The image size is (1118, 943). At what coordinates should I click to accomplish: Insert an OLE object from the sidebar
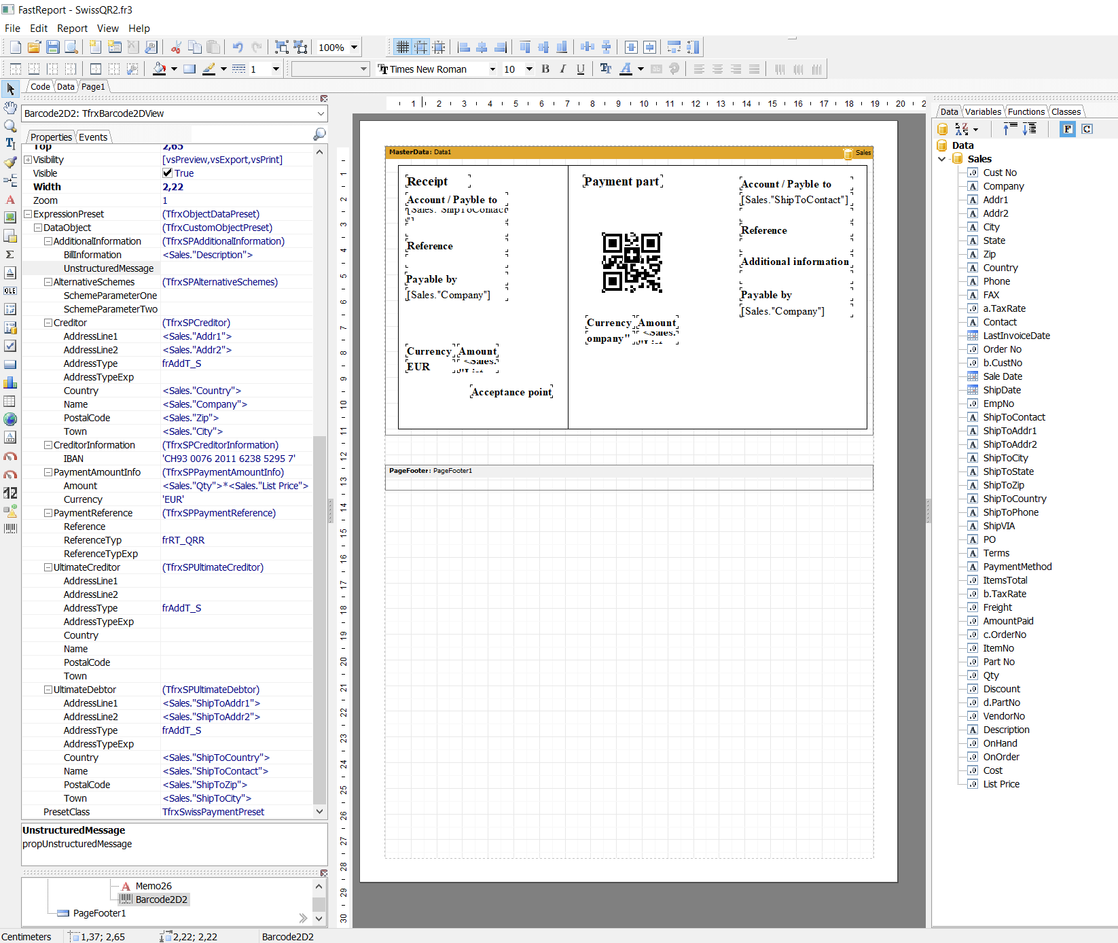pyautogui.click(x=10, y=291)
